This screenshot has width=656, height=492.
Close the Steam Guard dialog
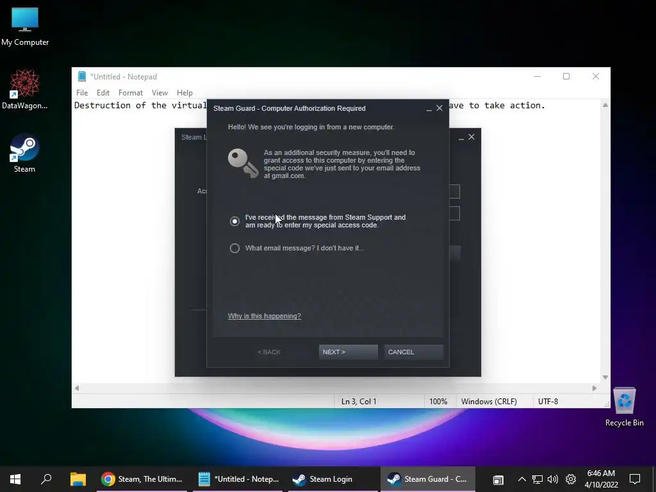(x=439, y=108)
